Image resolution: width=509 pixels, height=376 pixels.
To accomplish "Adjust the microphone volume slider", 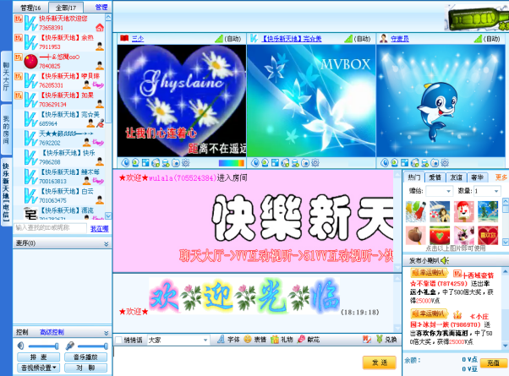I will pos(92,346).
